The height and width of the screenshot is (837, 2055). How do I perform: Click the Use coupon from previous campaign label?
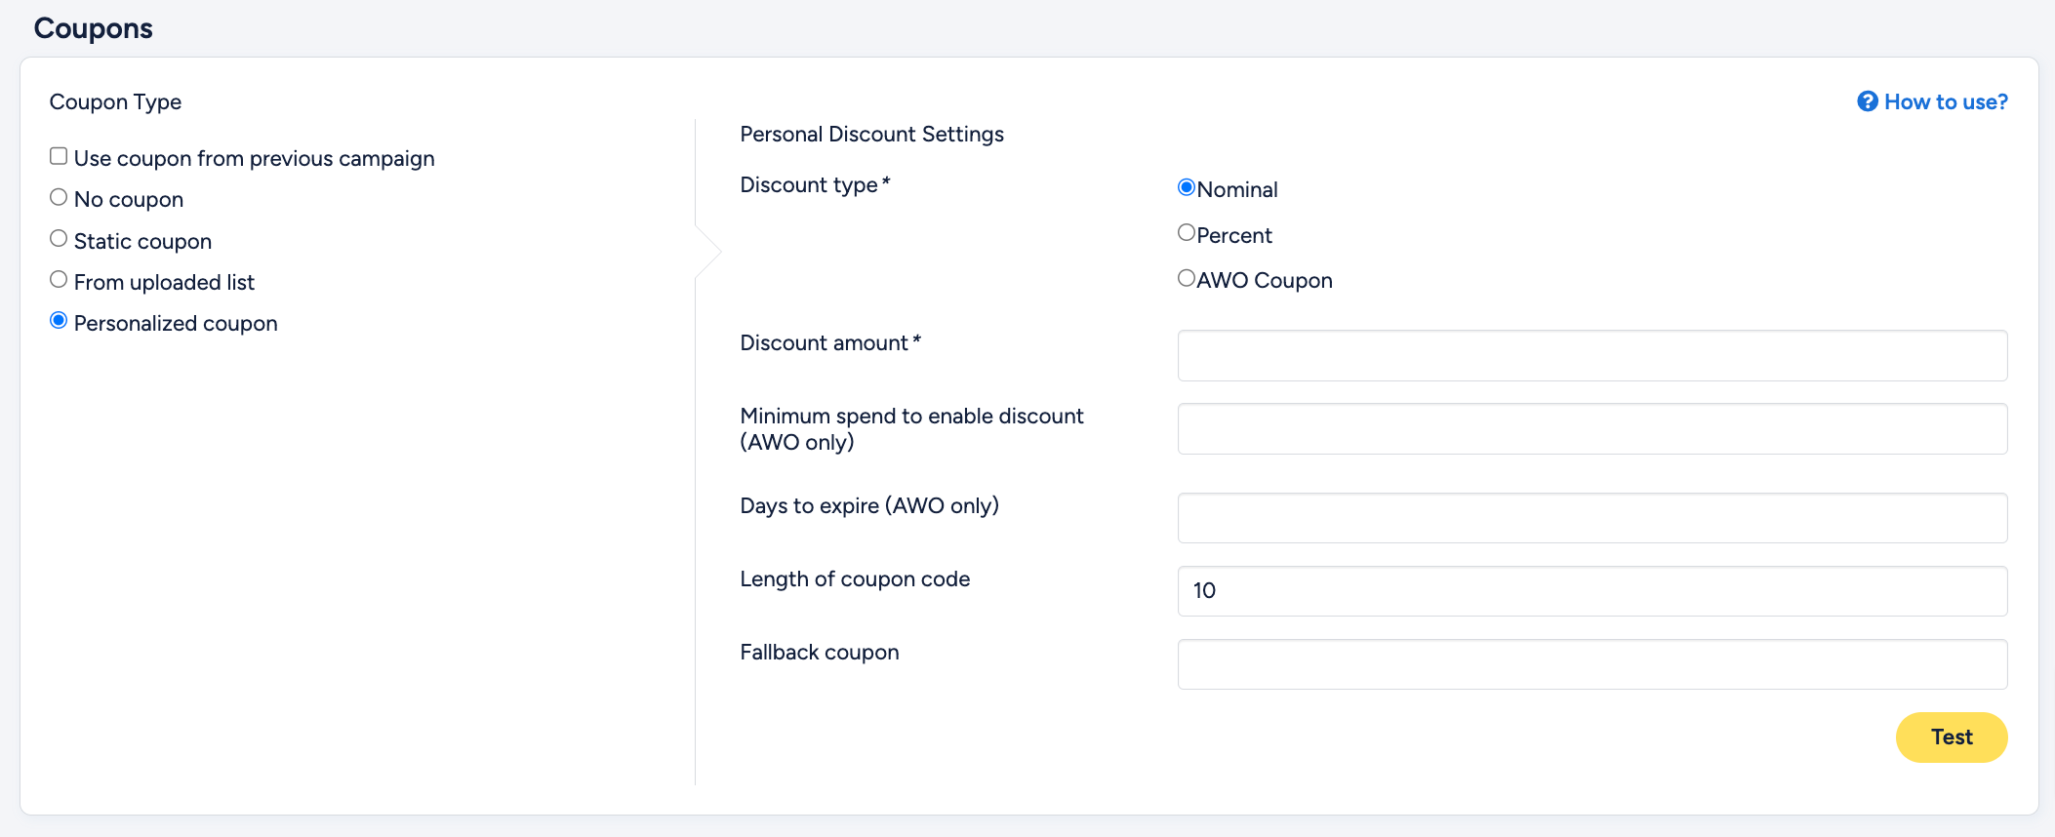pyautogui.click(x=255, y=158)
